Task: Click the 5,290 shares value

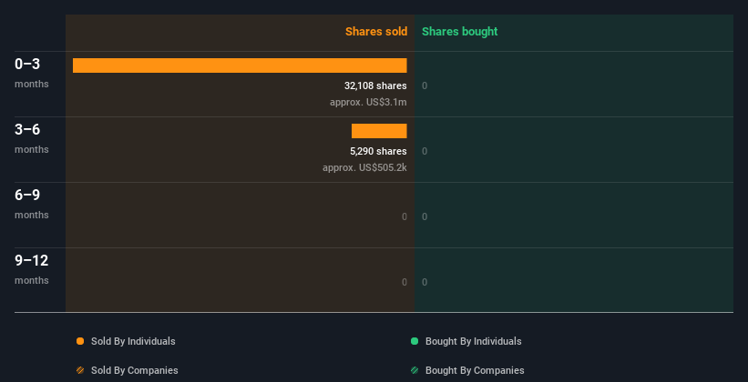Action: (378, 151)
